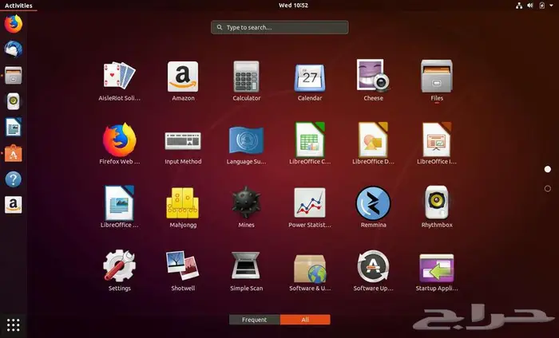Launch the Simple Scan app
This screenshot has width=559, height=338.
point(246,267)
